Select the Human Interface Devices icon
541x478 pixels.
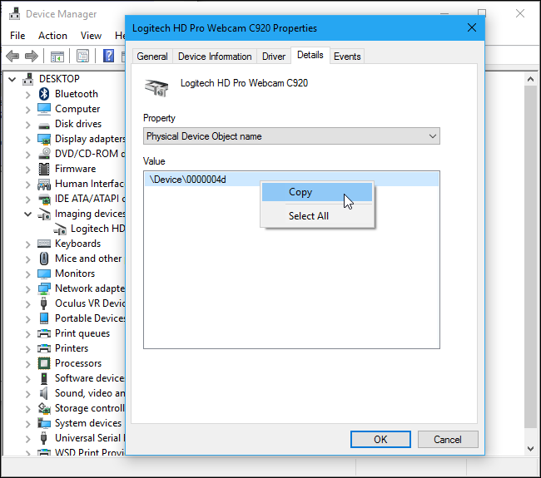click(x=44, y=184)
